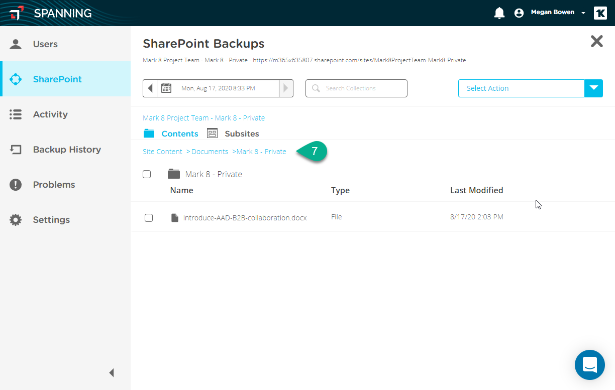Go to Documents breadcrumb
The width and height of the screenshot is (615, 390).
(x=210, y=152)
